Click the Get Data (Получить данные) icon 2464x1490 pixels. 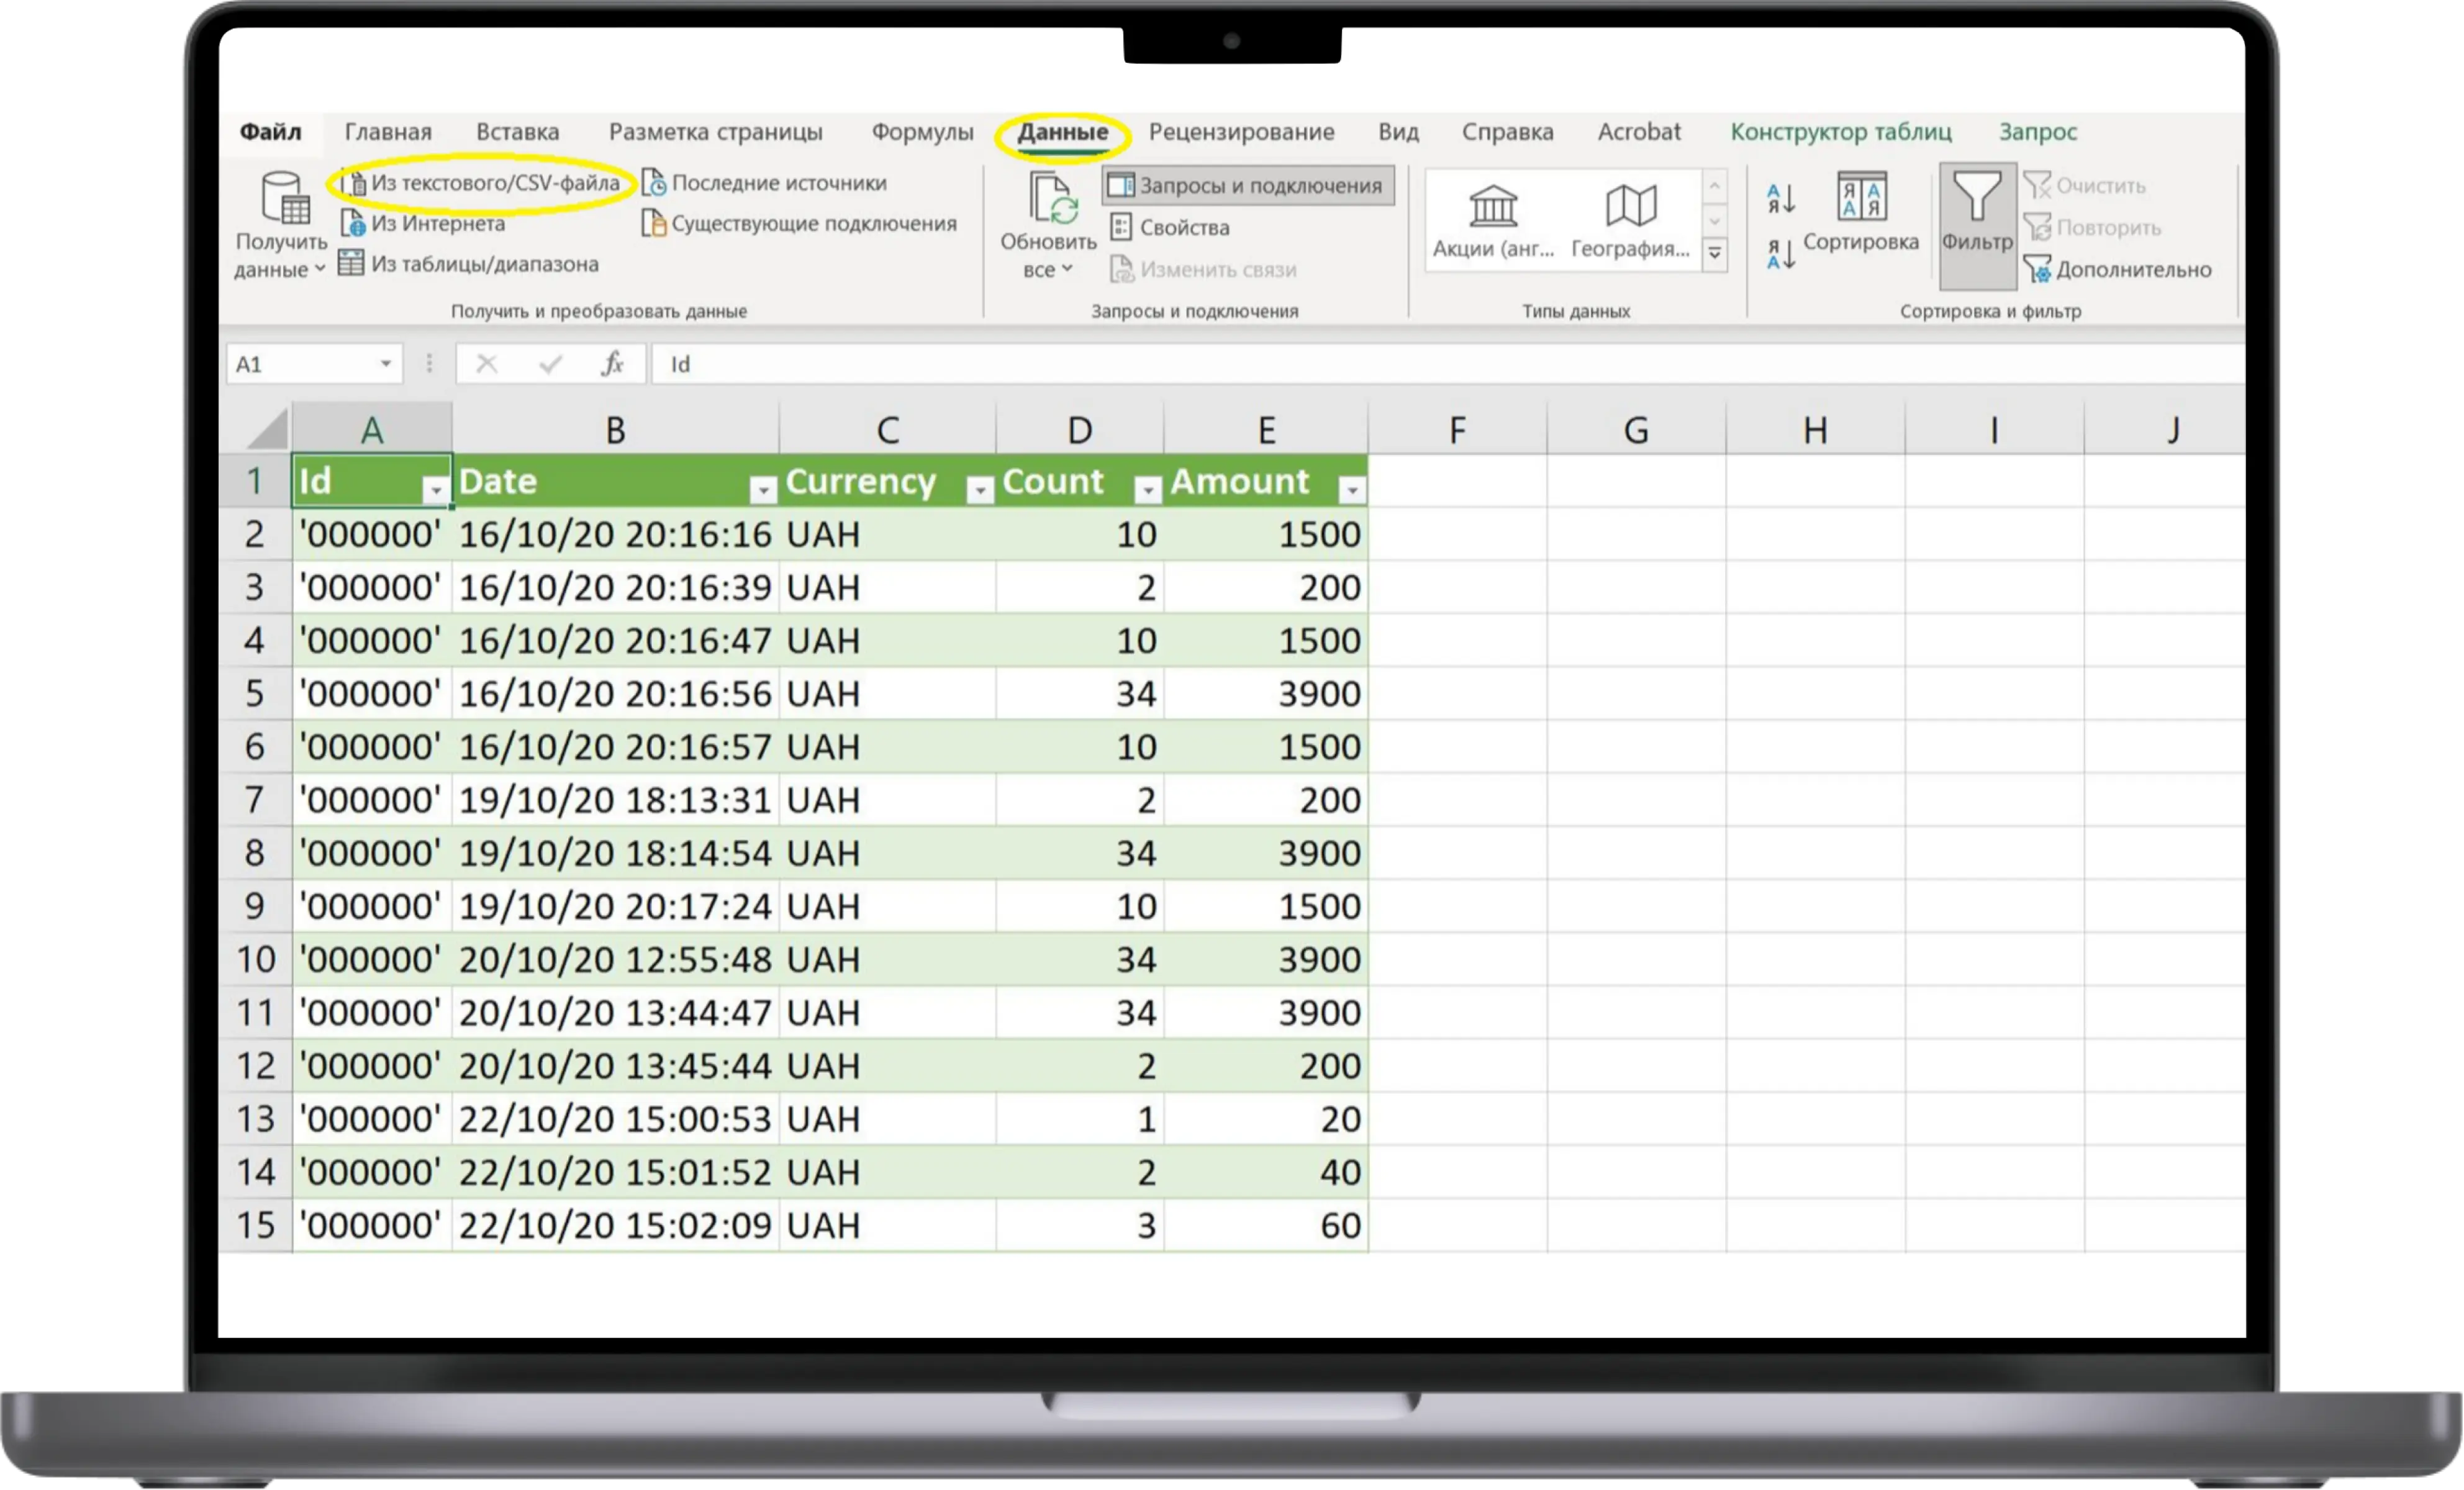pos(284,199)
